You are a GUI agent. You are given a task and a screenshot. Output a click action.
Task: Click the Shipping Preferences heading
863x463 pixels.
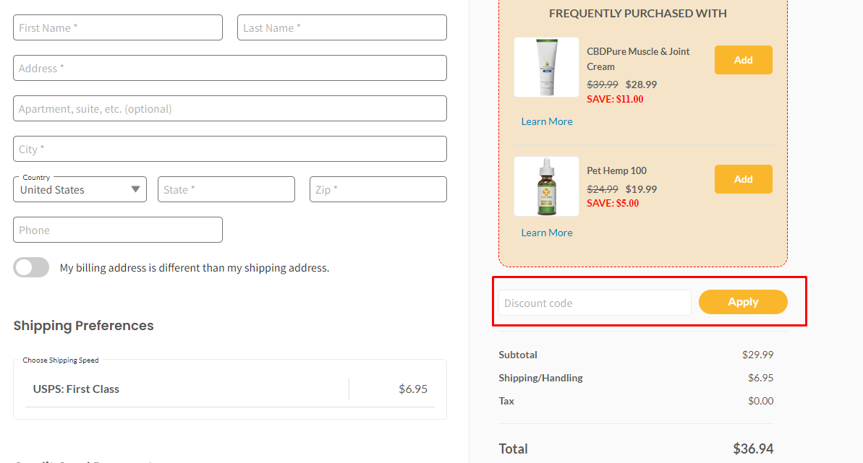click(84, 326)
